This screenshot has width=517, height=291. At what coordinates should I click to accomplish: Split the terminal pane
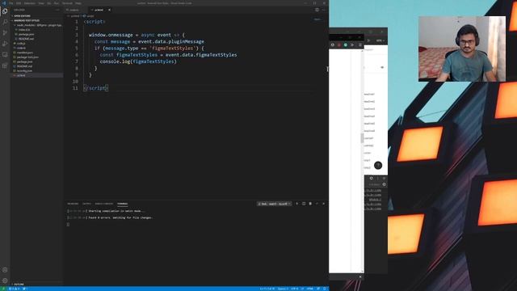coord(304,204)
